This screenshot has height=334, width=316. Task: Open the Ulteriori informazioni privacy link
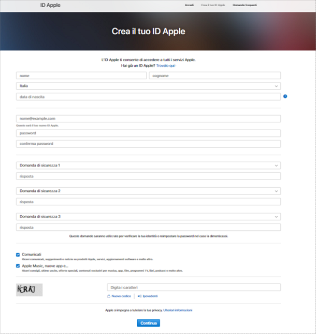pos(178,310)
